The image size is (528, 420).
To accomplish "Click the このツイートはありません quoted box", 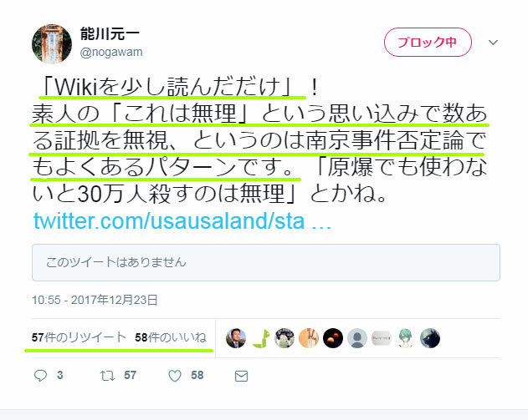I will click(x=266, y=262).
